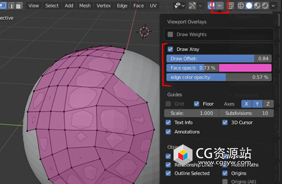Switch to edge select mode icon
The height and width of the screenshot is (184, 282).
click(11, 6)
